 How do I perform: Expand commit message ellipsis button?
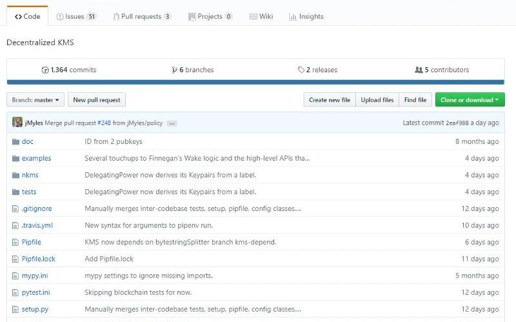(x=172, y=123)
